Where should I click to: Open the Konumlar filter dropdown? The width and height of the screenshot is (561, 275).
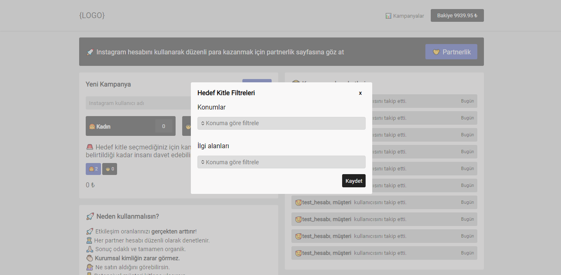click(x=282, y=123)
